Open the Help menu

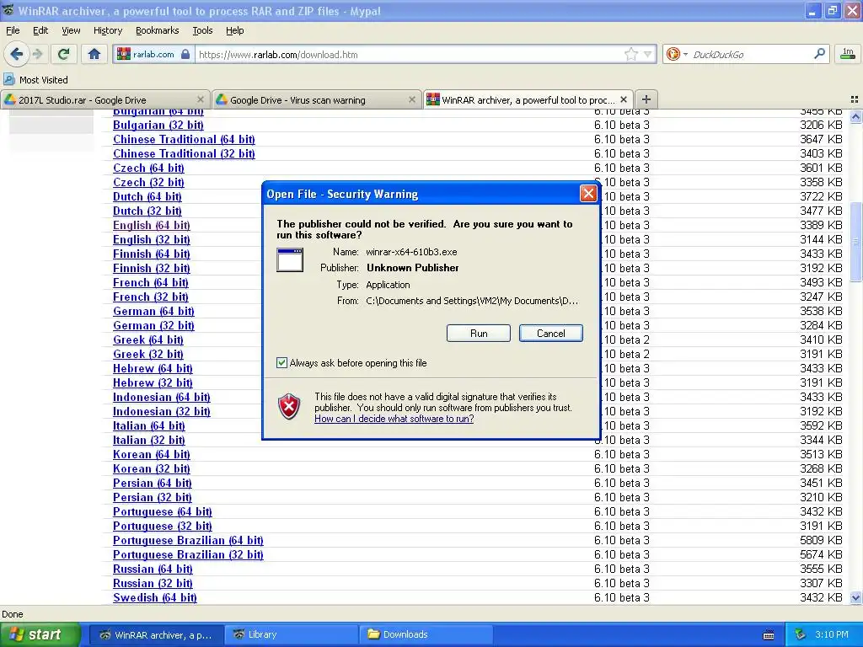[x=234, y=30]
